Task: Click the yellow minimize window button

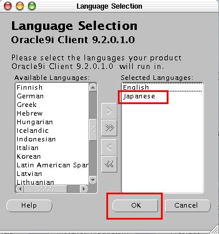Action: pos(20,6)
